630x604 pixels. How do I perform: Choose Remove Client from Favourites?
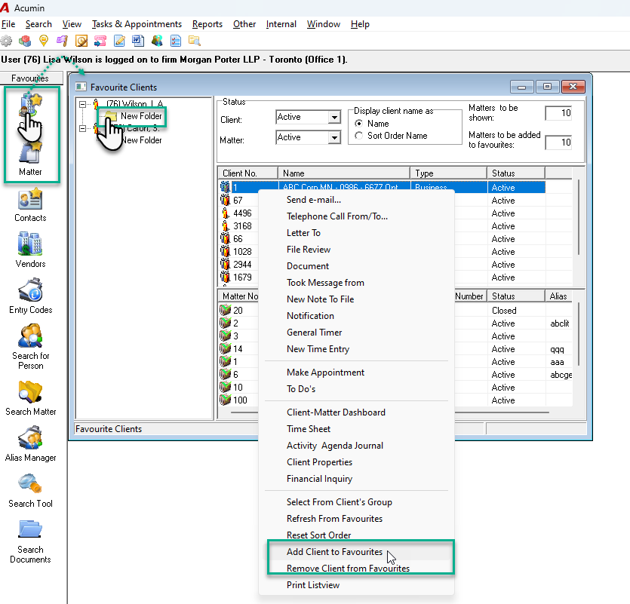pyautogui.click(x=348, y=569)
